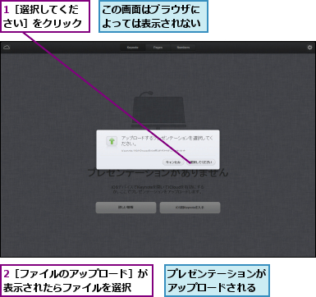
Task: Click the 詳しい情報 button
Action: 126,208
